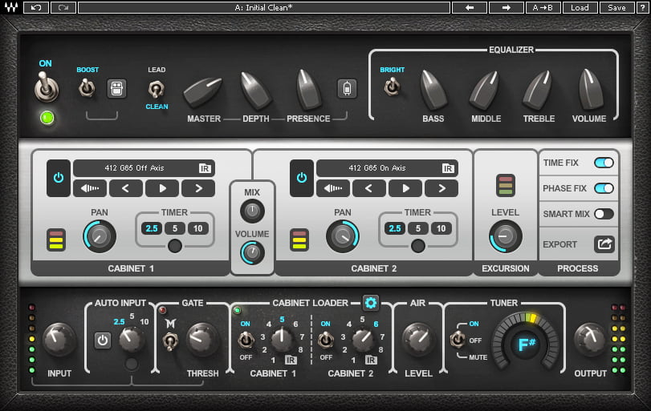Select next IR in Cabinet 1
651x411 pixels.
198,188
